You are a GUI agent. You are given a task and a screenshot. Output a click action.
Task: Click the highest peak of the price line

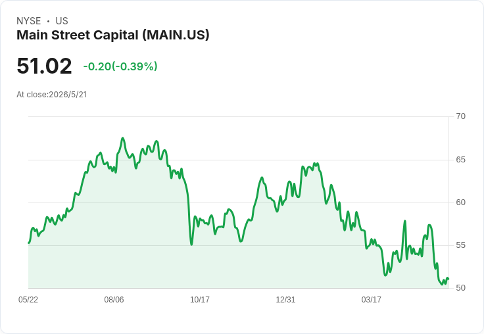(x=122, y=138)
